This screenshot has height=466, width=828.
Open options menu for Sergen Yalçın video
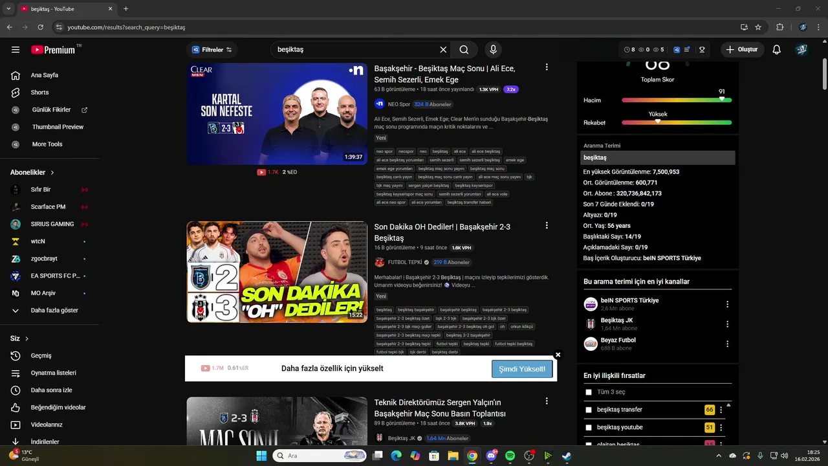547,402
